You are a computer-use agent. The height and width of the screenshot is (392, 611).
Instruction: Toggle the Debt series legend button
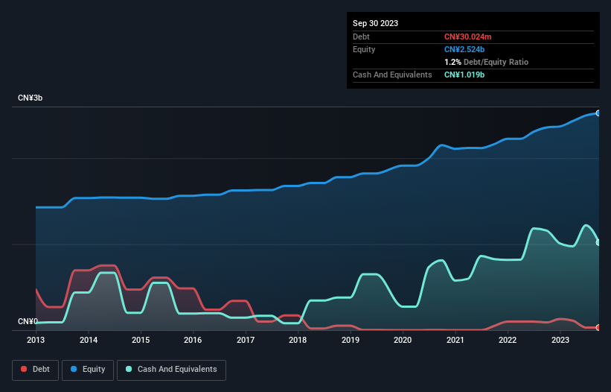point(36,370)
